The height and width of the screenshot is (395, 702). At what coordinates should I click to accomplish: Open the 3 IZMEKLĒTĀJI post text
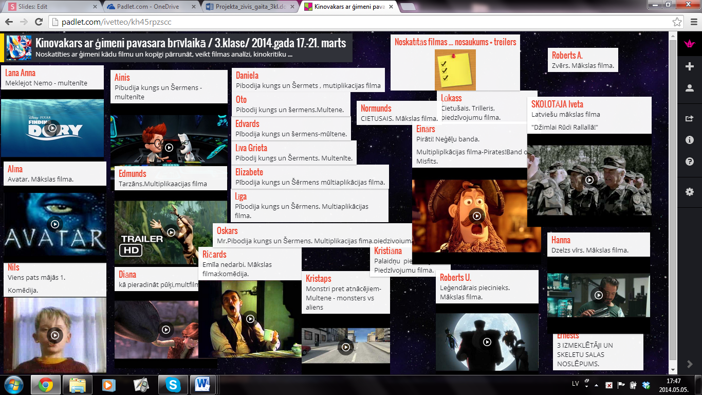(585, 354)
